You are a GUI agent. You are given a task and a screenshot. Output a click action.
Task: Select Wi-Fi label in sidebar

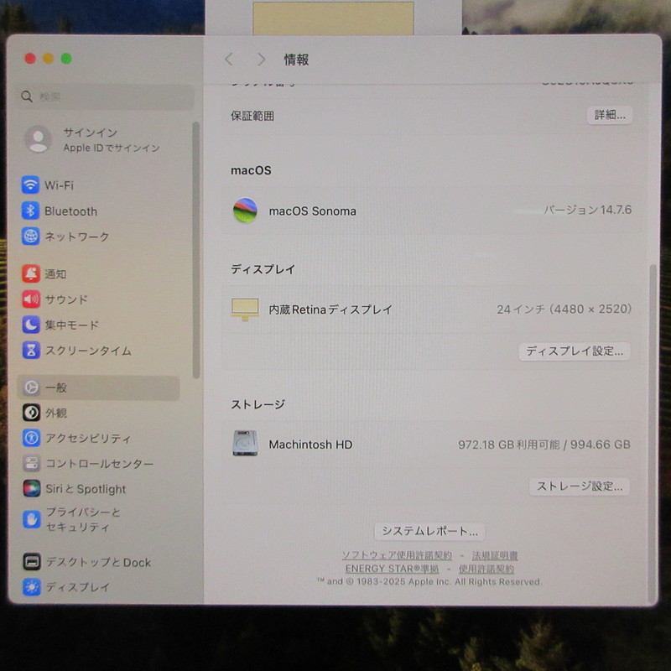[x=59, y=185]
